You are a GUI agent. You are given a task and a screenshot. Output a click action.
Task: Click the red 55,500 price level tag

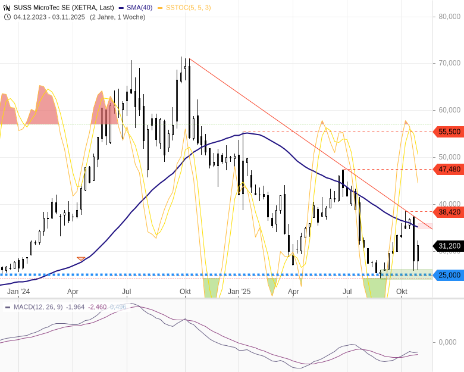click(x=449, y=132)
